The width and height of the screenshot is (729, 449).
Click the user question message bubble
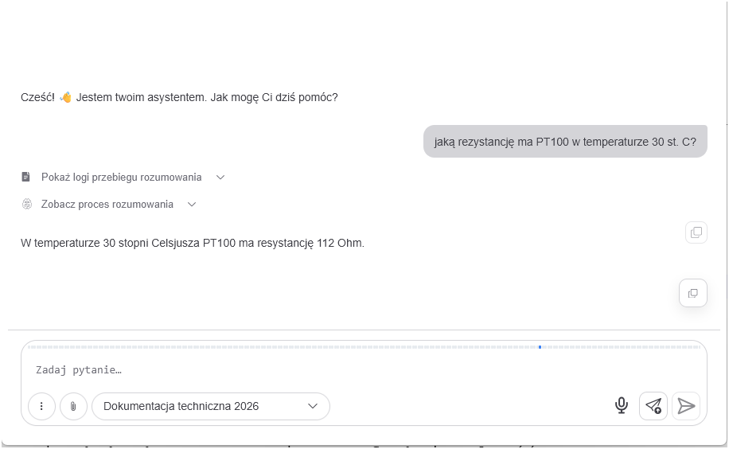pos(565,142)
